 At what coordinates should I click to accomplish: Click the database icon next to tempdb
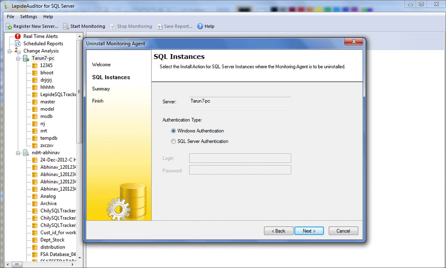[35, 138]
